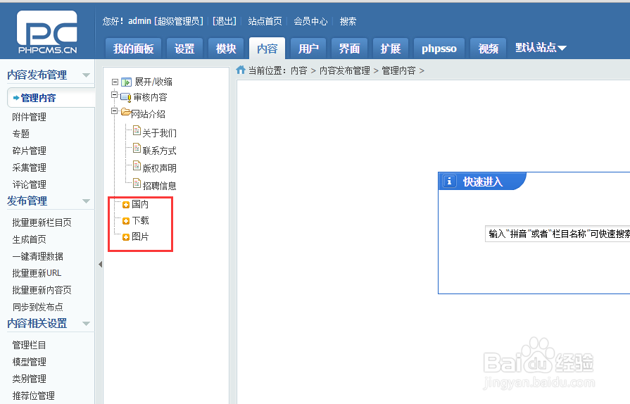Screen dimensions: 630x404
Task: Click 批量更新URL in the sidebar
Action: coord(37,273)
